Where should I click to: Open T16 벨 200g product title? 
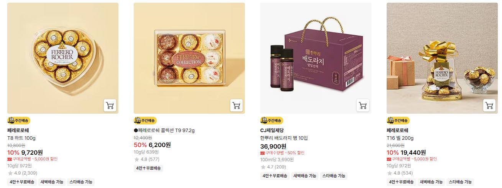tap(400, 138)
